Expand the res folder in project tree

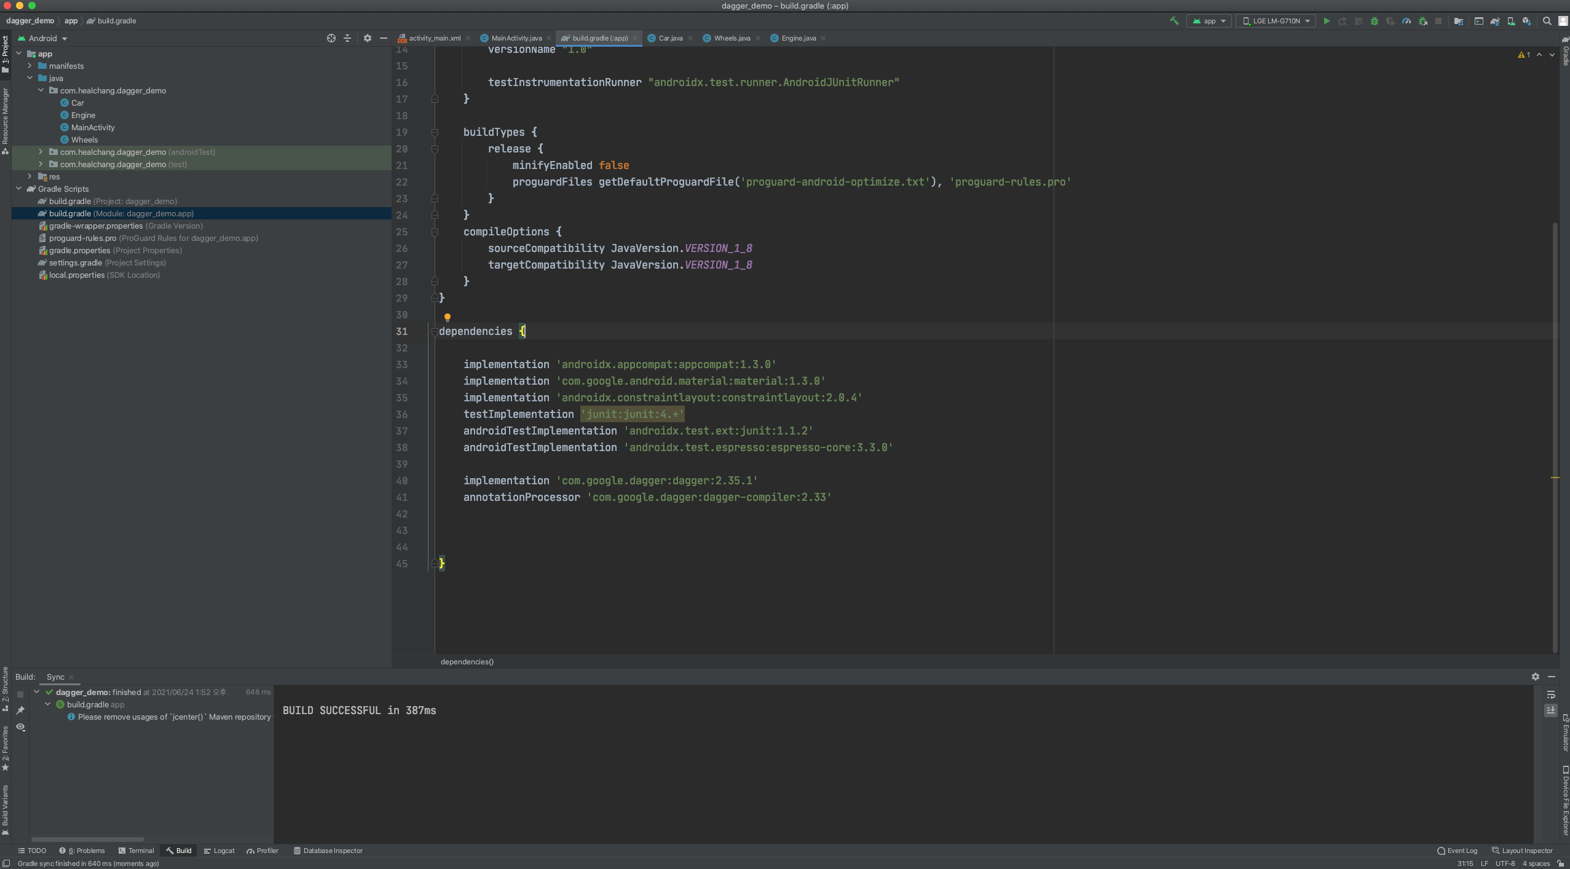[x=30, y=176]
